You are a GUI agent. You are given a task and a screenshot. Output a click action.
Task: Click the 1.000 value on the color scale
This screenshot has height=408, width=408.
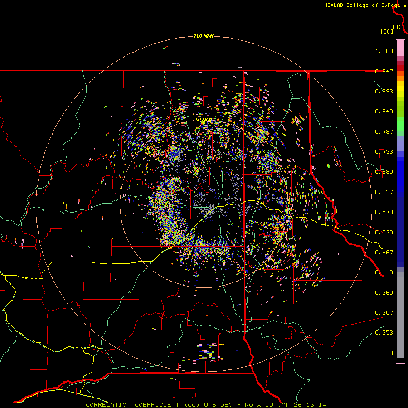384,51
